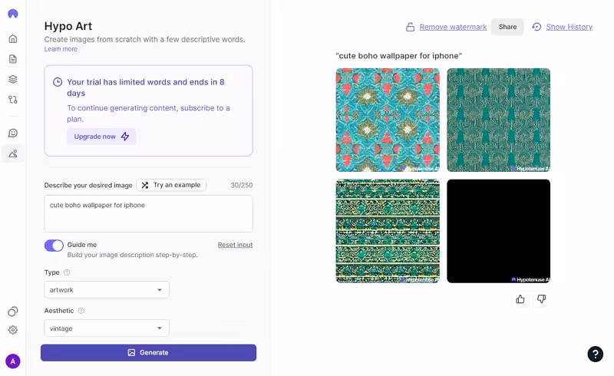
Task: Open the black generated image thumbnail
Action: 498,231
